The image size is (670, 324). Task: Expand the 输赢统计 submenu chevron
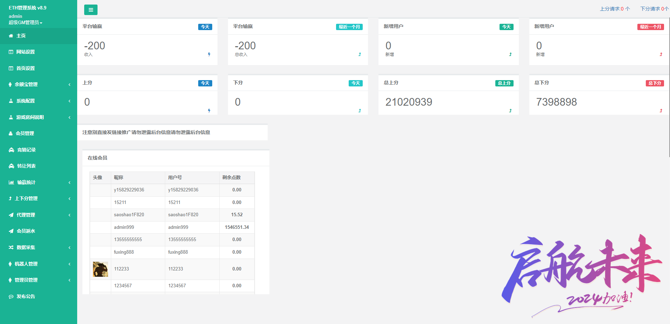[69, 182]
